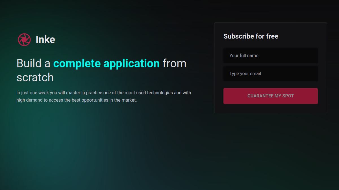
Task: Submit with Guarantee My Spot button
Action: [271, 96]
